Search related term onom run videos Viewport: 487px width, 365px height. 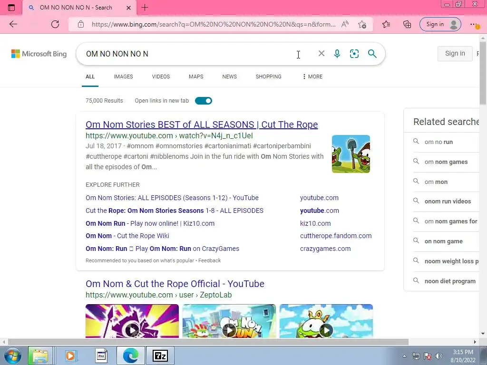(x=448, y=202)
